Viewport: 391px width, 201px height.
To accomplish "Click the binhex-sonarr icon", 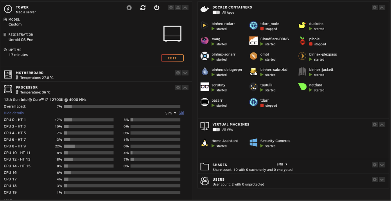I will pyautogui.click(x=205, y=56).
